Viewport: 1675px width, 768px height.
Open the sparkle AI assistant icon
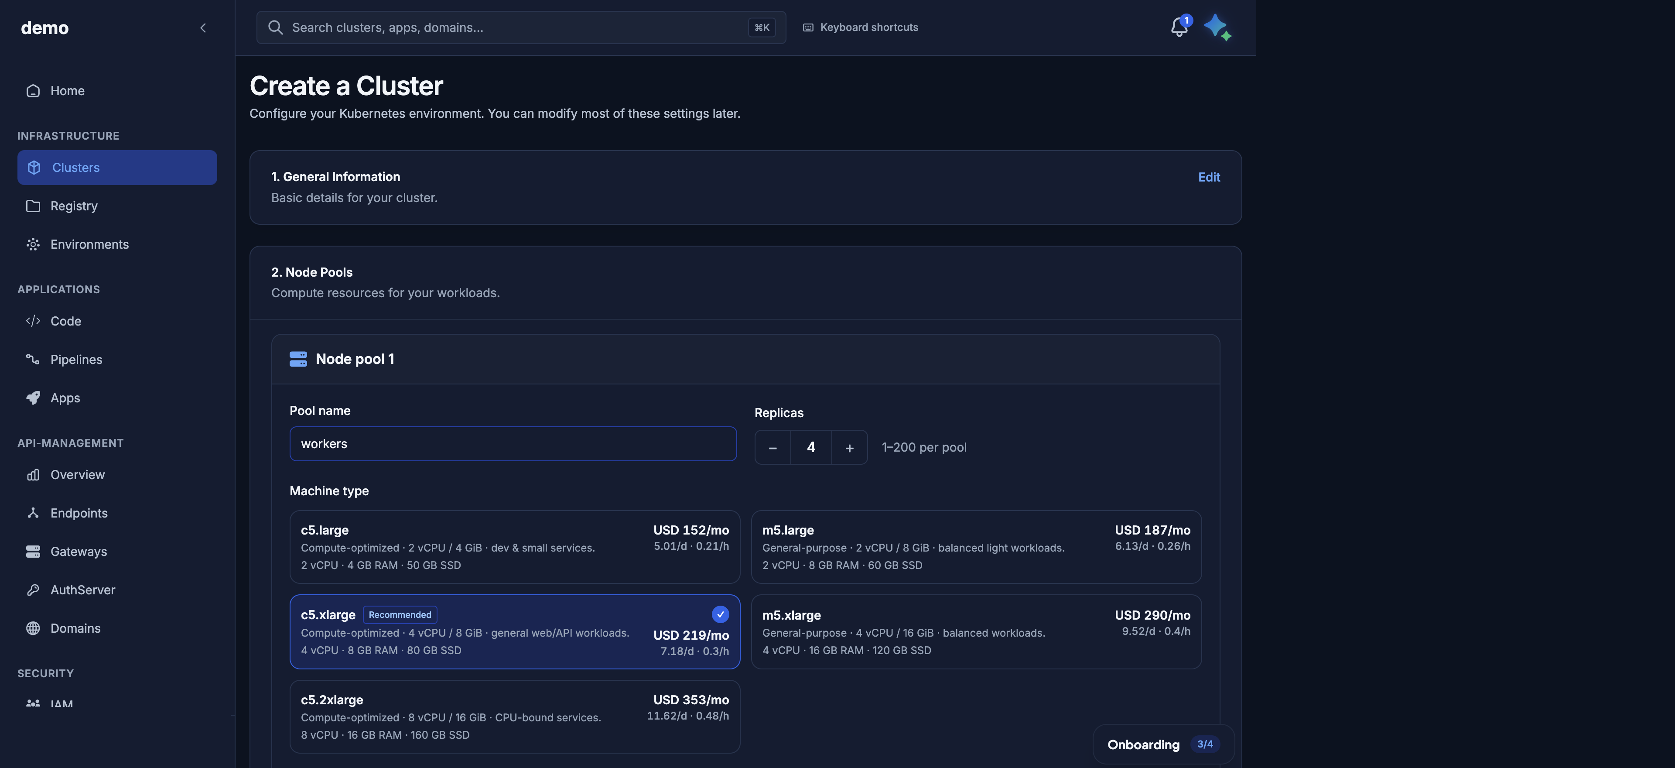coord(1217,27)
